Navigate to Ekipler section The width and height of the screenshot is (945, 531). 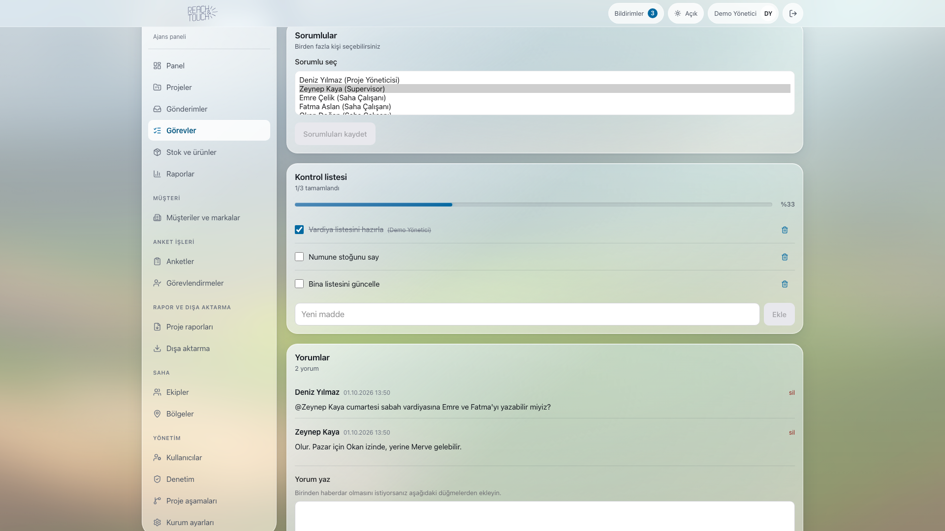209,392
